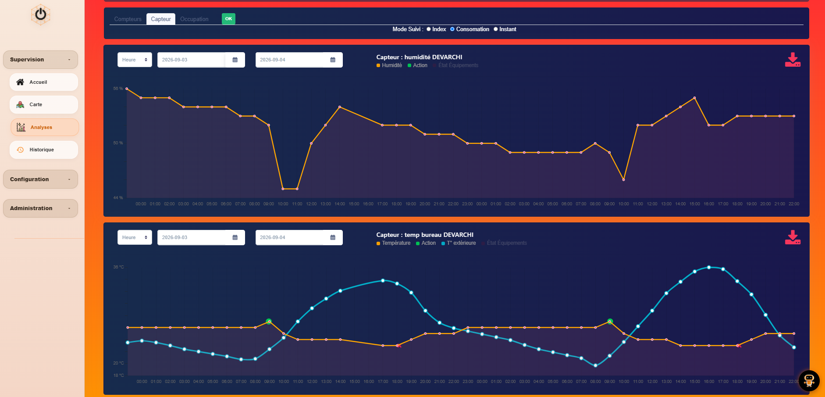Click the power logo icon at top
The image size is (825, 397).
40,14
